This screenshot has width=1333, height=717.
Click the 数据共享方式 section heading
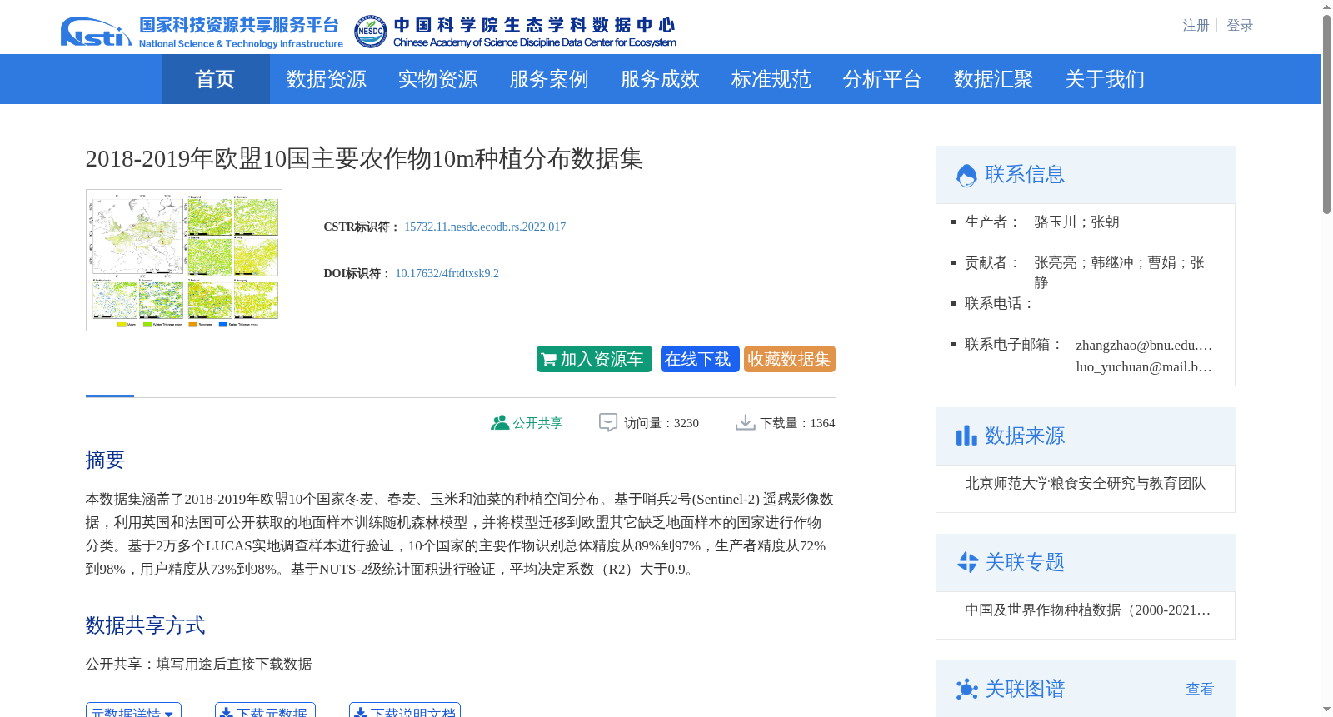point(145,625)
